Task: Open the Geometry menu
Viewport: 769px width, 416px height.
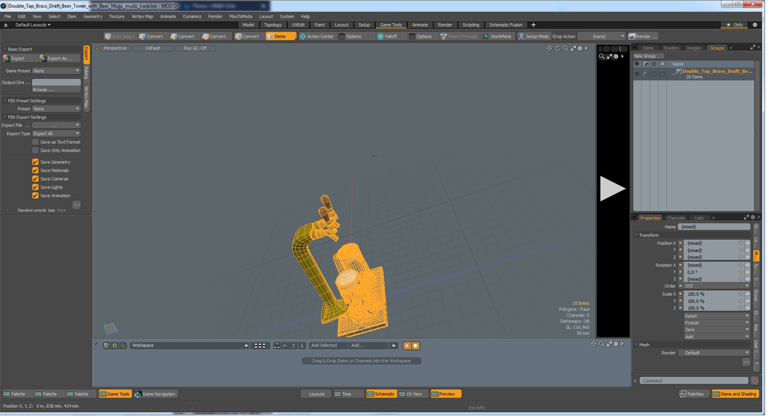Action: click(93, 16)
